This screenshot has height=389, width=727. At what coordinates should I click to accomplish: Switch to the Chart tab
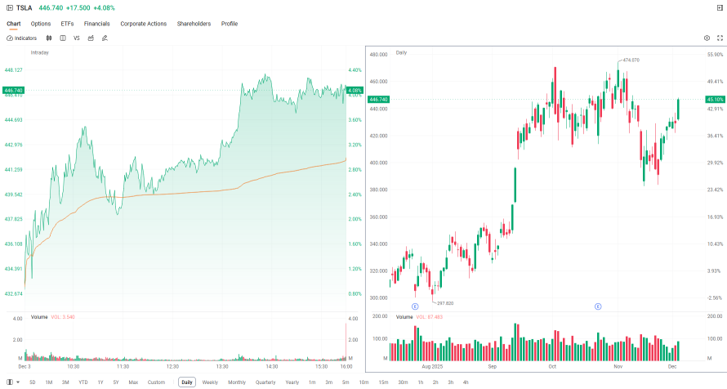[x=13, y=24]
